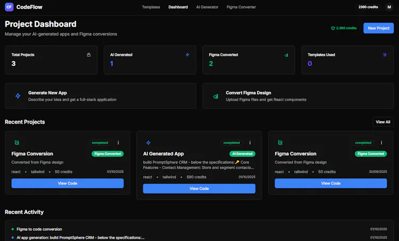Screen dimensions: 399x241
Task: Select the Generate New App card
Action: pyautogui.click(x=101, y=96)
